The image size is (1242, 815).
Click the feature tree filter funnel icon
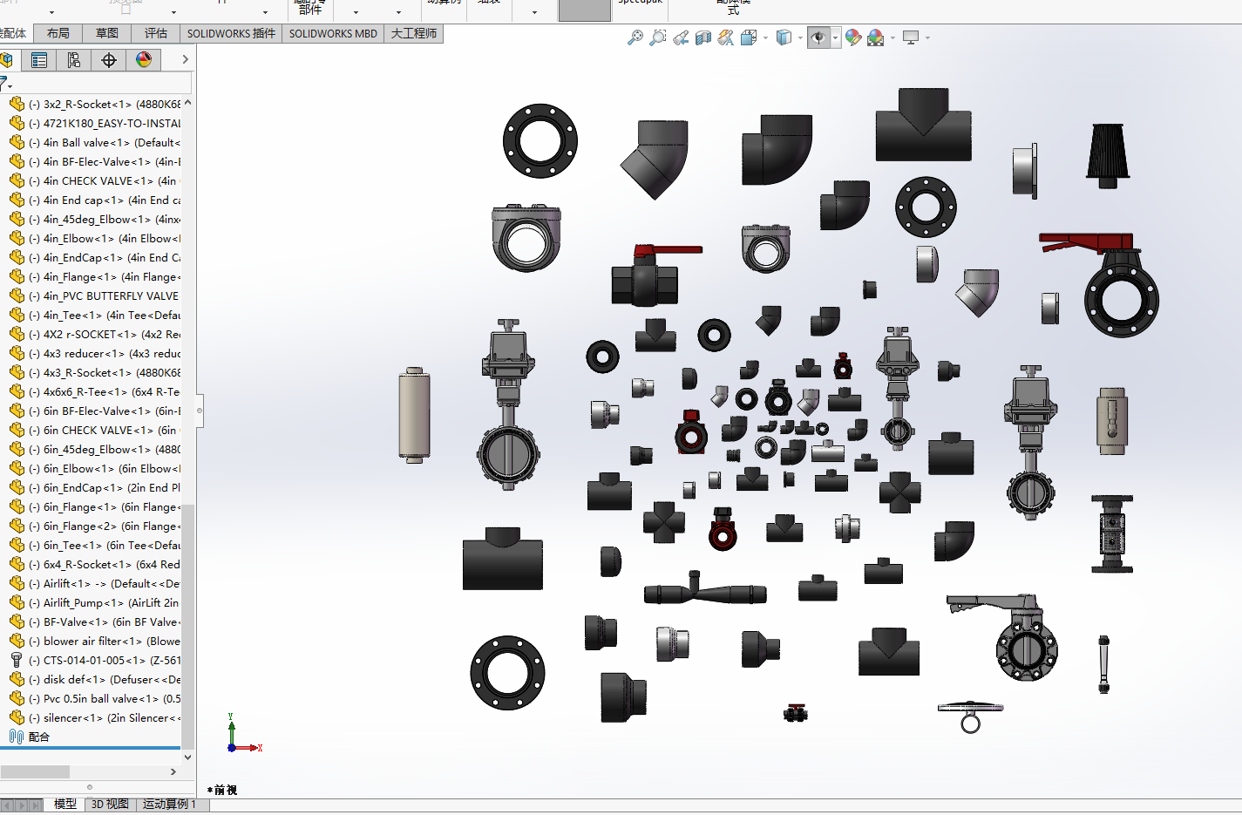pos(4,84)
